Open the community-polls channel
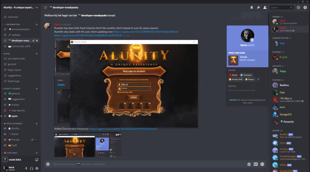Viewport: 310px width, 172px height. [x=20, y=46]
